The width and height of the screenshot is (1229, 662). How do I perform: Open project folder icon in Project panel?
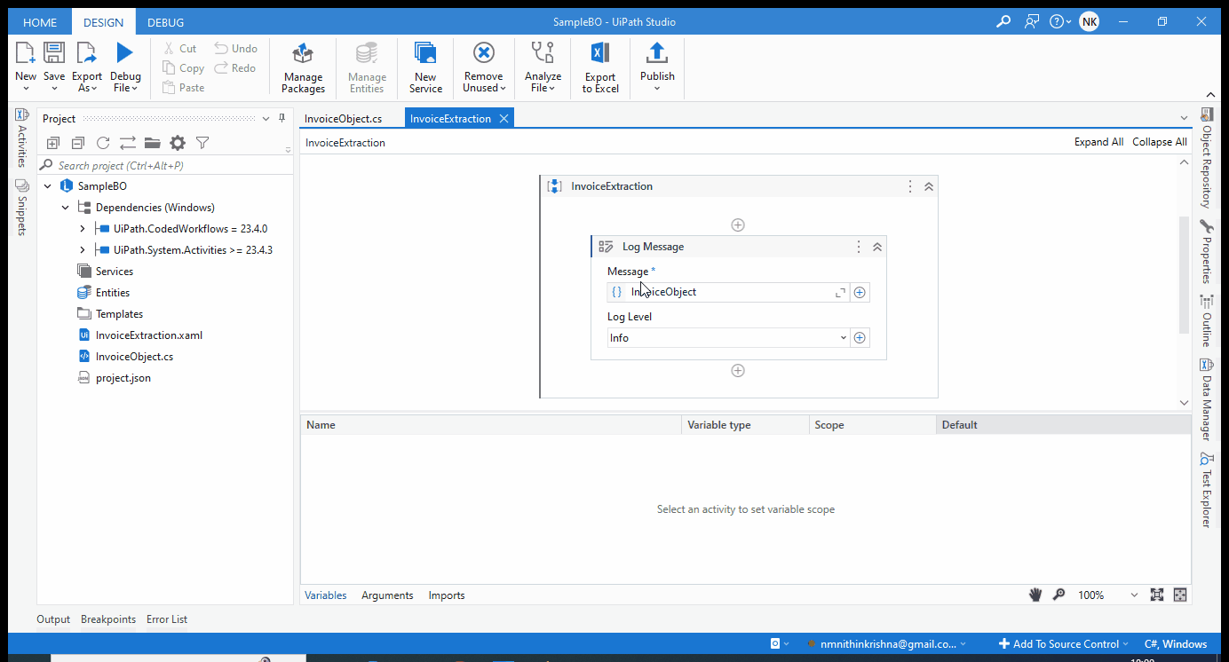[152, 143]
